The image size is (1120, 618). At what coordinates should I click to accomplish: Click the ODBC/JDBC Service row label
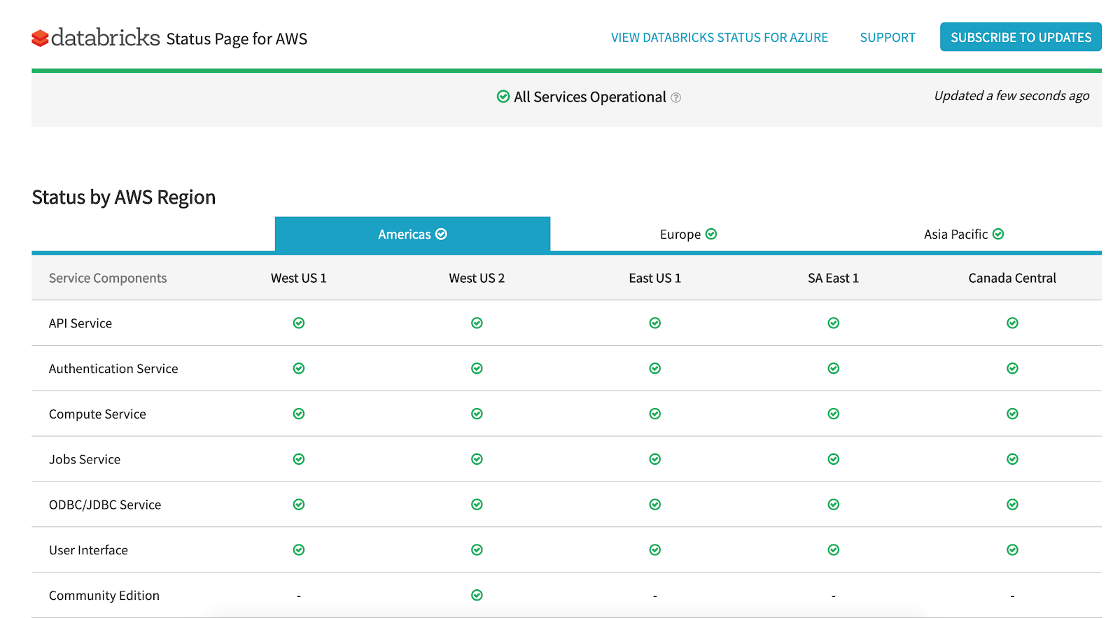(105, 505)
